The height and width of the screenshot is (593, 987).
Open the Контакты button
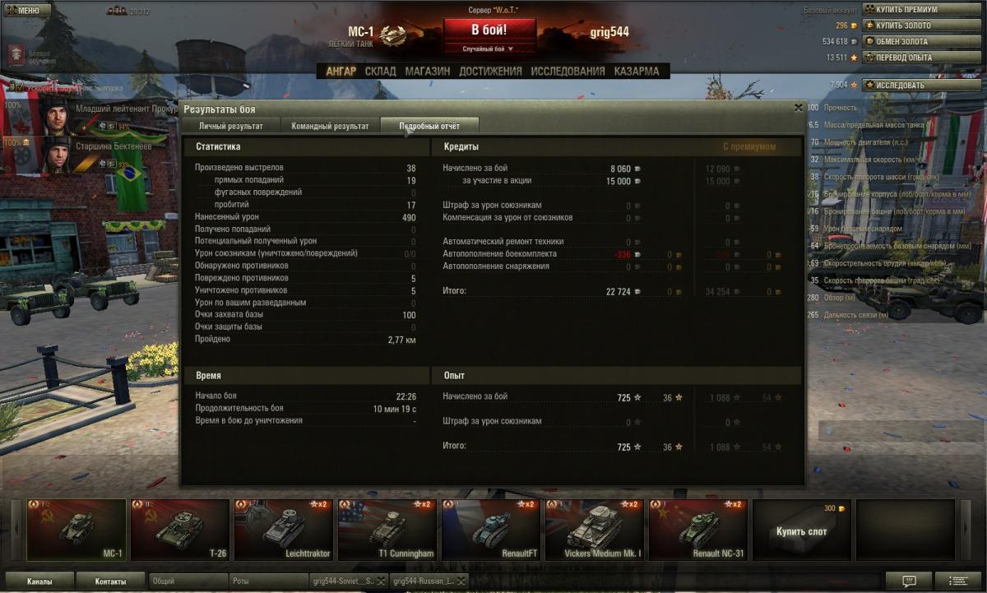coord(110,581)
